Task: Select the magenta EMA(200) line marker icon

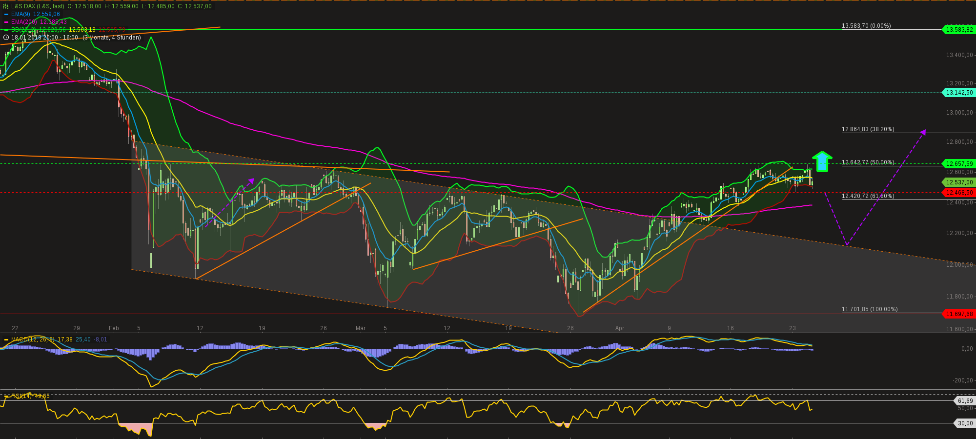Action: point(5,22)
